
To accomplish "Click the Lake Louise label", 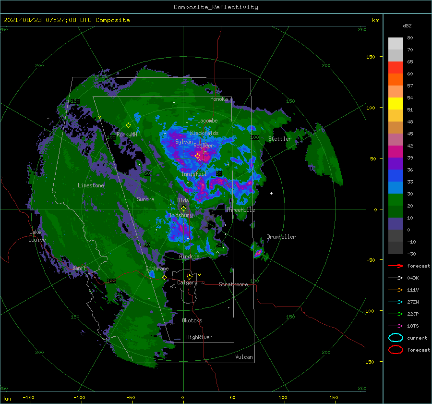I will tap(37, 236).
